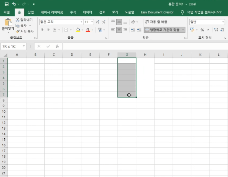The width and height of the screenshot is (228, 177).
Task: Toggle underline formatting
Action: (54, 30)
